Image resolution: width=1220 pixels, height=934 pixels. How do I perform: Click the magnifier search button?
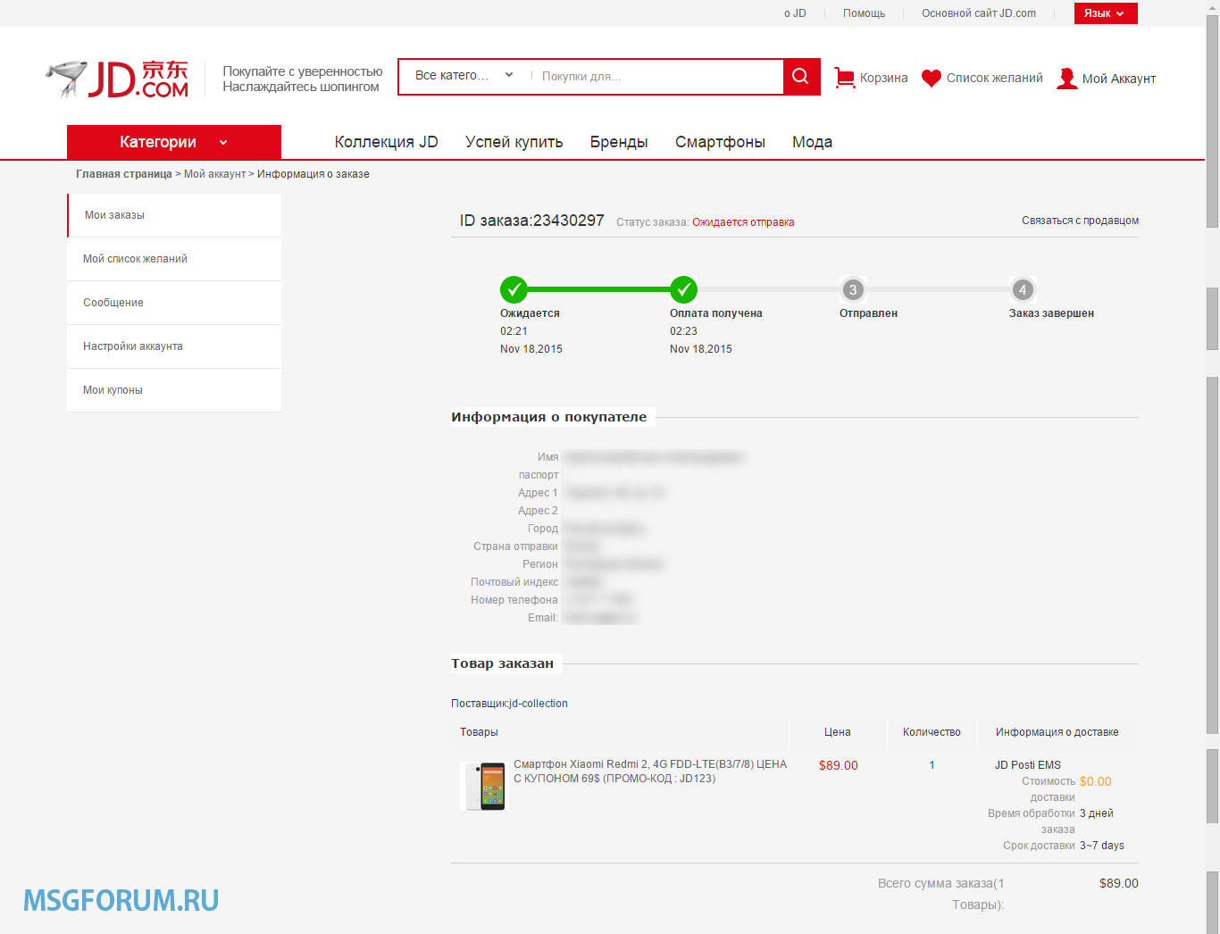pyautogui.click(x=801, y=77)
